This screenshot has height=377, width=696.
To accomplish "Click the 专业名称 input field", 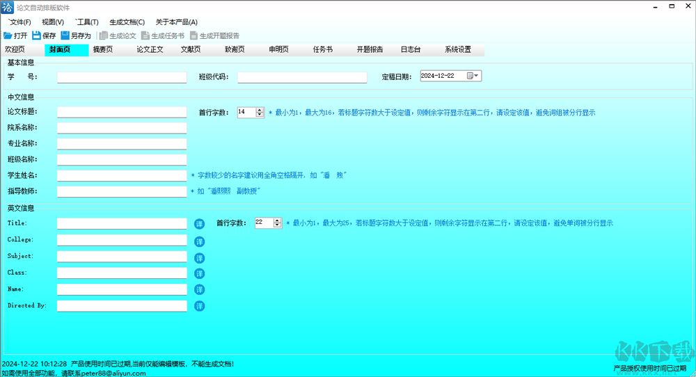I will 122,144.
